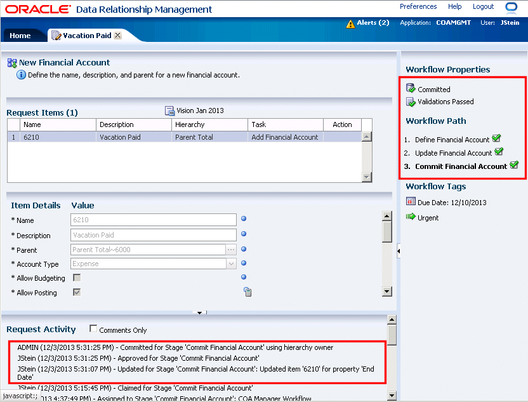The height and width of the screenshot is (402, 528).
Task: Click the Committed status icon
Action: [411, 88]
